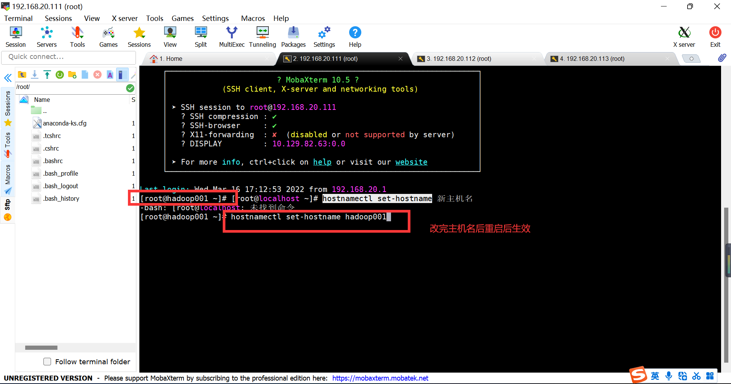Image resolution: width=731 pixels, height=384 pixels.
Task: Click Sogou input microphone icon
Action: coord(669,376)
